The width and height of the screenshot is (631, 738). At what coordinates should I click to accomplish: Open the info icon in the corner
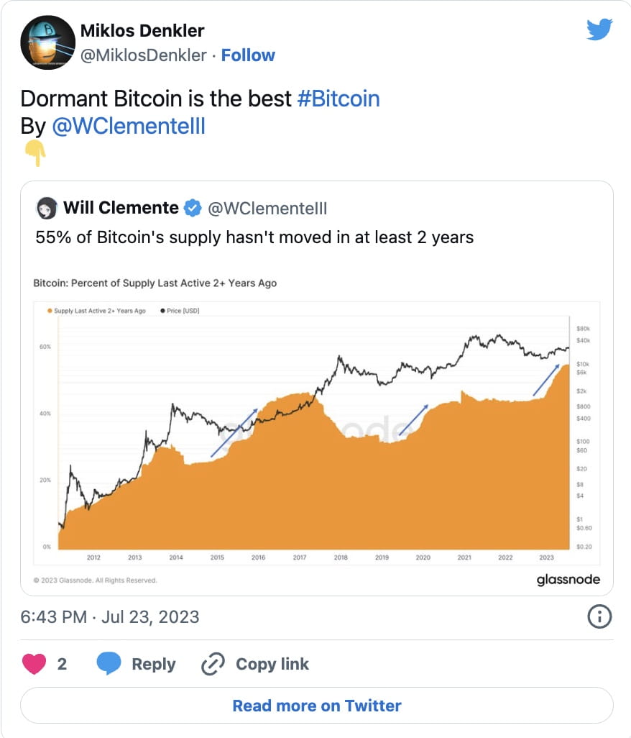(x=599, y=616)
